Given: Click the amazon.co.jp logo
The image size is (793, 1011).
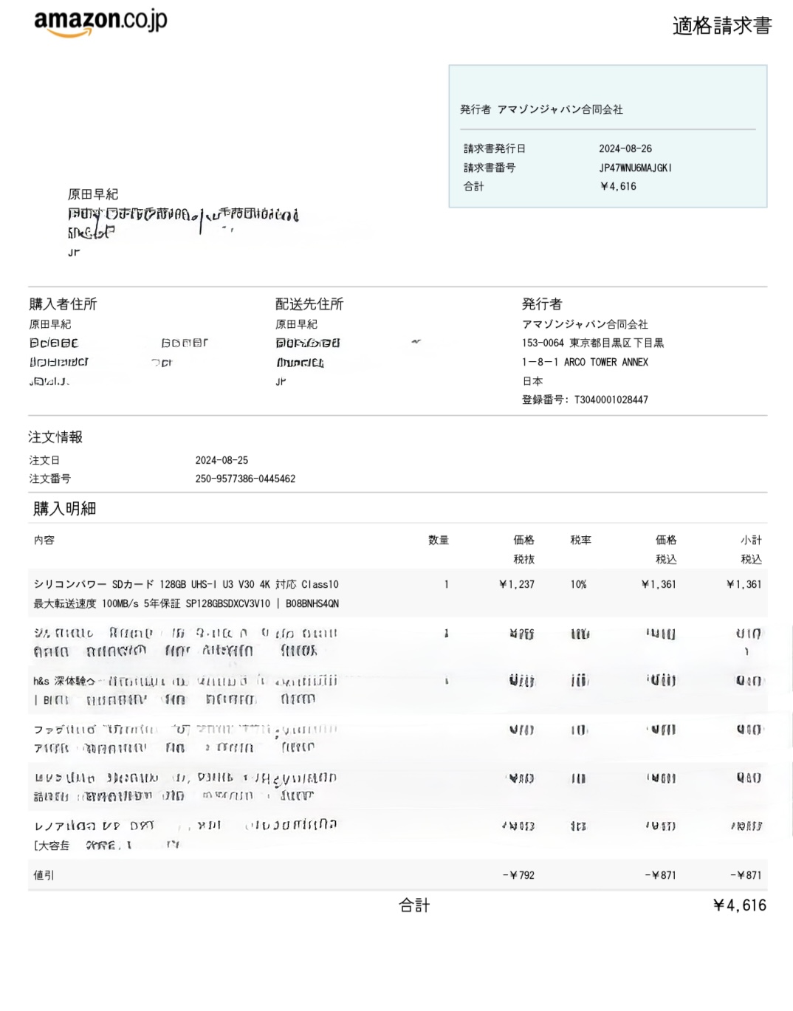Looking at the screenshot, I should tap(100, 21).
